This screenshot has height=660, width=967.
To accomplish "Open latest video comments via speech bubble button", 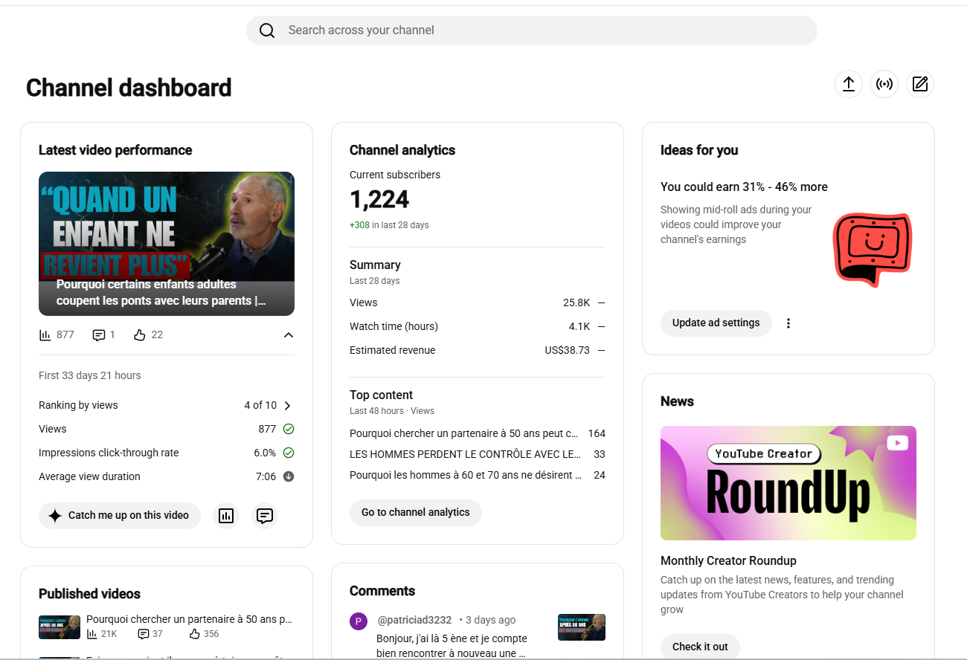I will coord(265,516).
